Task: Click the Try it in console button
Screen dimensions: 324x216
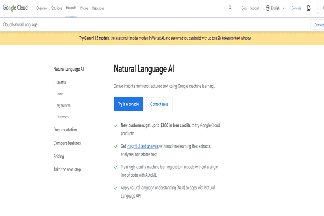Action: (128, 104)
